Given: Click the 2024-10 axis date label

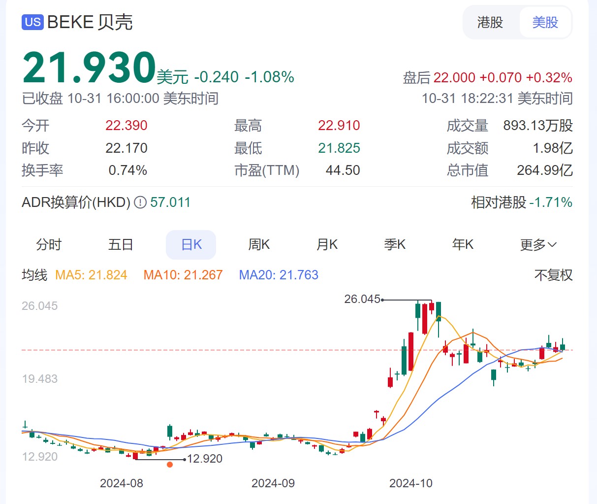Looking at the screenshot, I should pos(411,483).
